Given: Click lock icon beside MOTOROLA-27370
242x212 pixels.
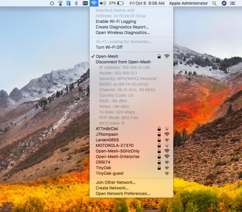Looking at the screenshot, I should [x=159, y=145].
